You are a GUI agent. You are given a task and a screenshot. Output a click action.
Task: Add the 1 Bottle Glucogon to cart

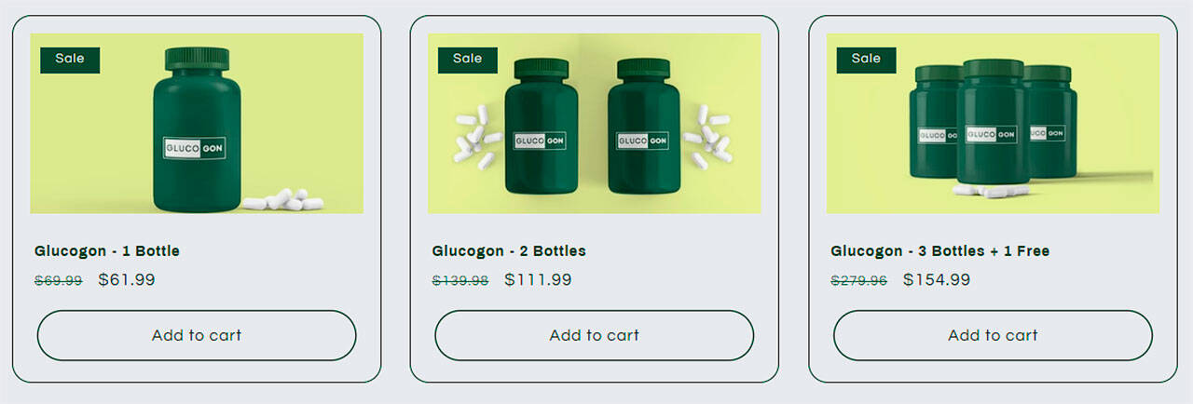[x=197, y=335]
